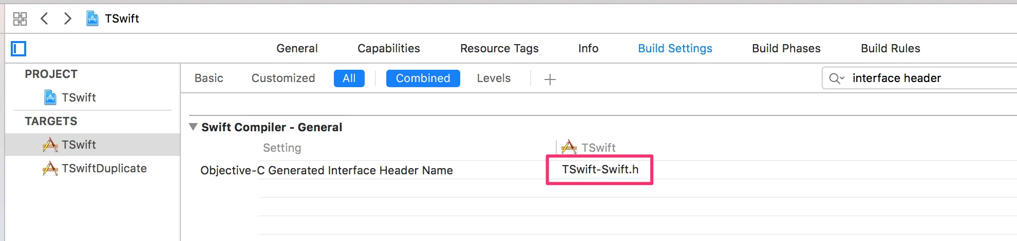Edit the TSwift-Swift.h header name value
This screenshot has height=241, width=1017.
pos(600,170)
